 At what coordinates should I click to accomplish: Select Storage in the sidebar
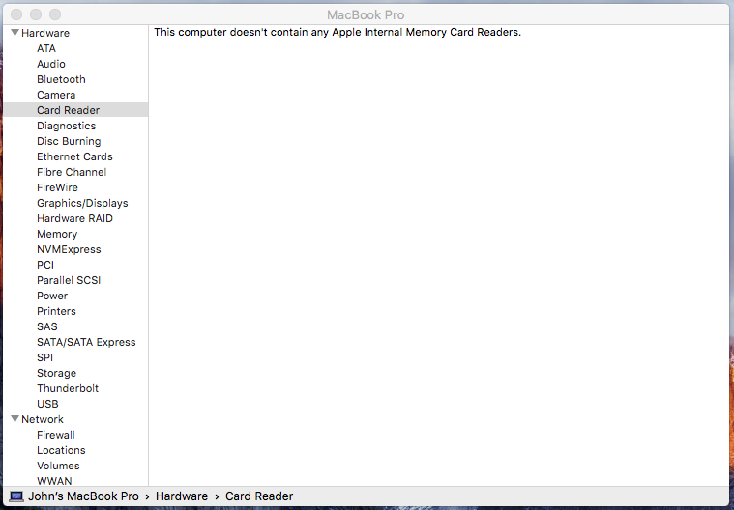pos(57,373)
